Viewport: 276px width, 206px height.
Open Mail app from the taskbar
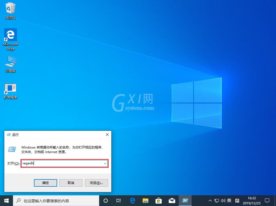[x=172, y=201]
